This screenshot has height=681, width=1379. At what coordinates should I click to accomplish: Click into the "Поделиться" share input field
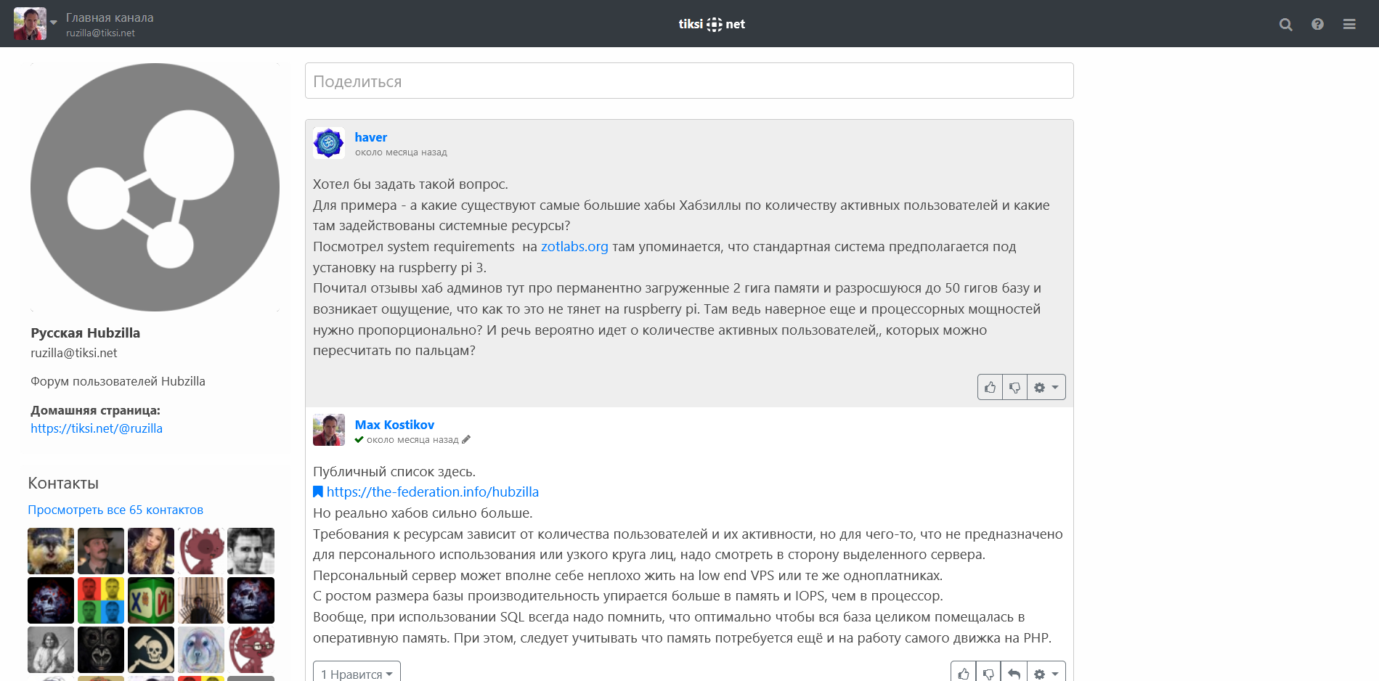pos(688,81)
